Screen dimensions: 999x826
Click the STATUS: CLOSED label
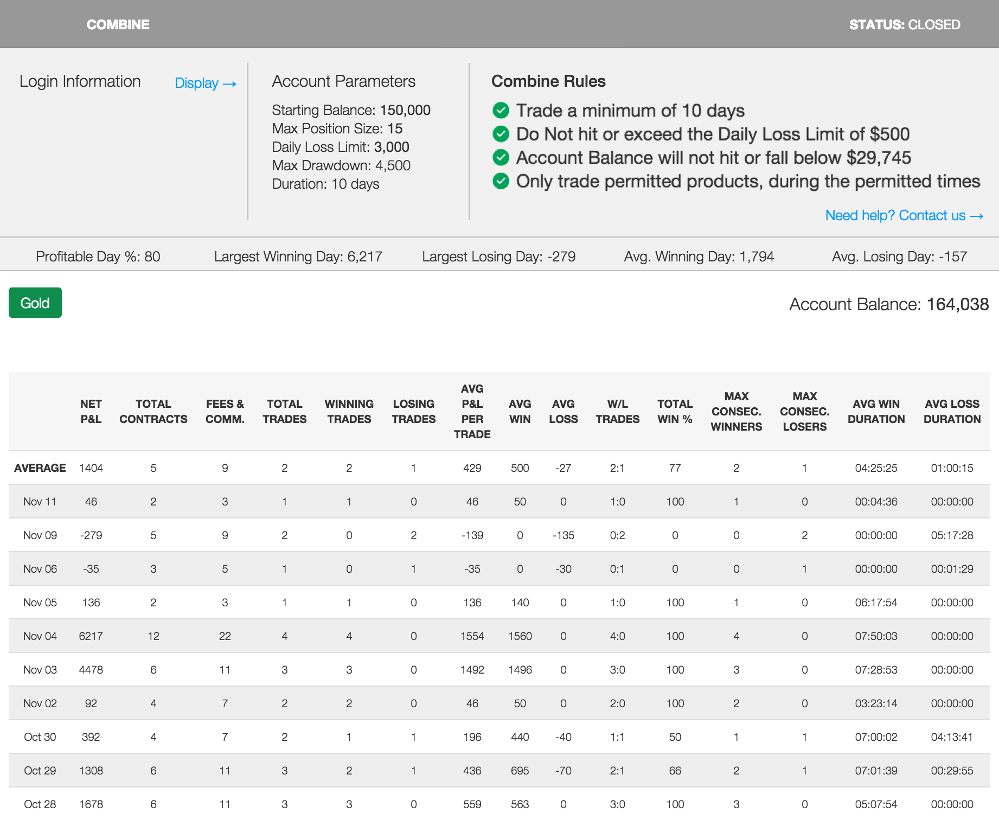[904, 25]
